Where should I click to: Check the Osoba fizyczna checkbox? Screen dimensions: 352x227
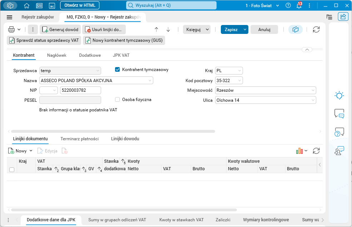click(118, 99)
